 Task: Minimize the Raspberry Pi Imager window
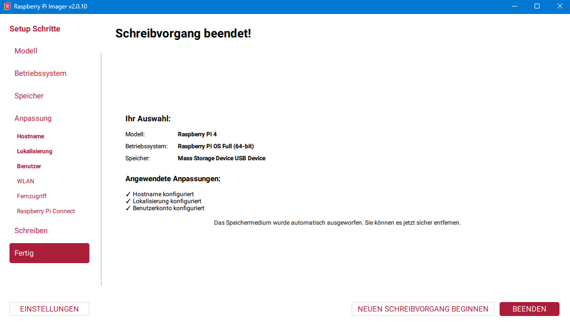[x=515, y=6]
